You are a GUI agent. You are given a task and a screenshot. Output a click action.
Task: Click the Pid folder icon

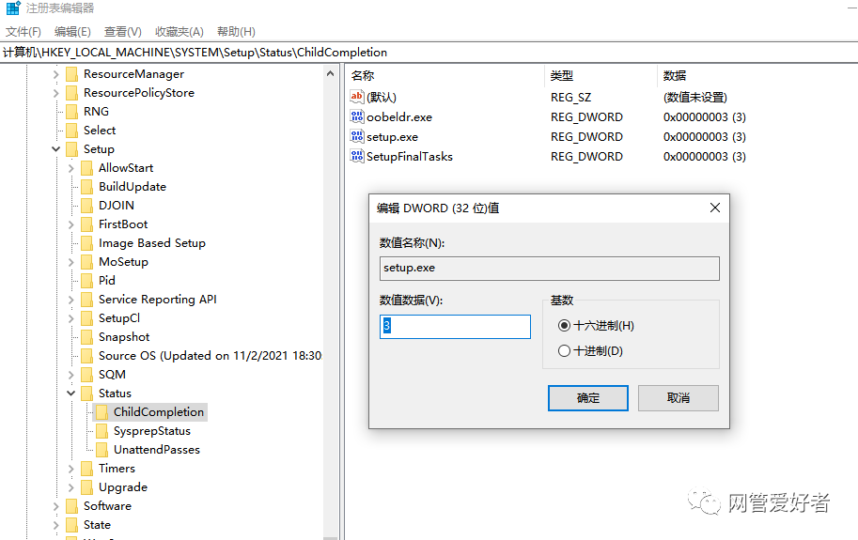click(86, 281)
